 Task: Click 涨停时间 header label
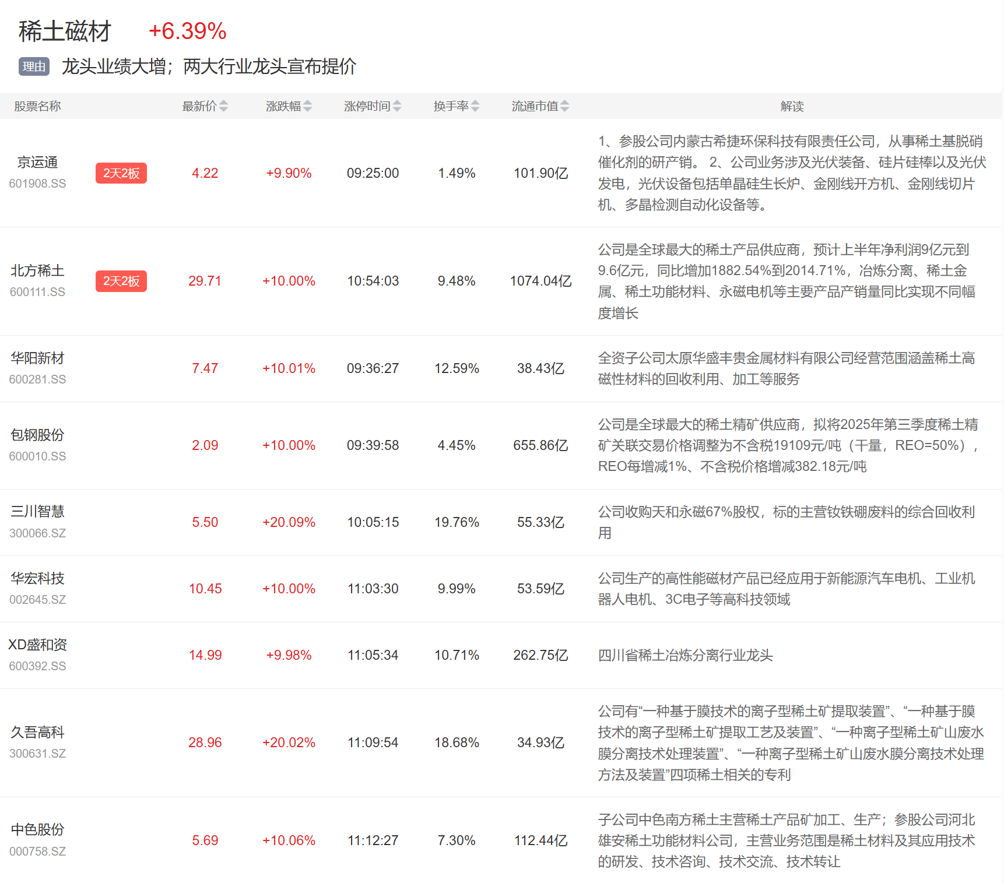click(367, 106)
